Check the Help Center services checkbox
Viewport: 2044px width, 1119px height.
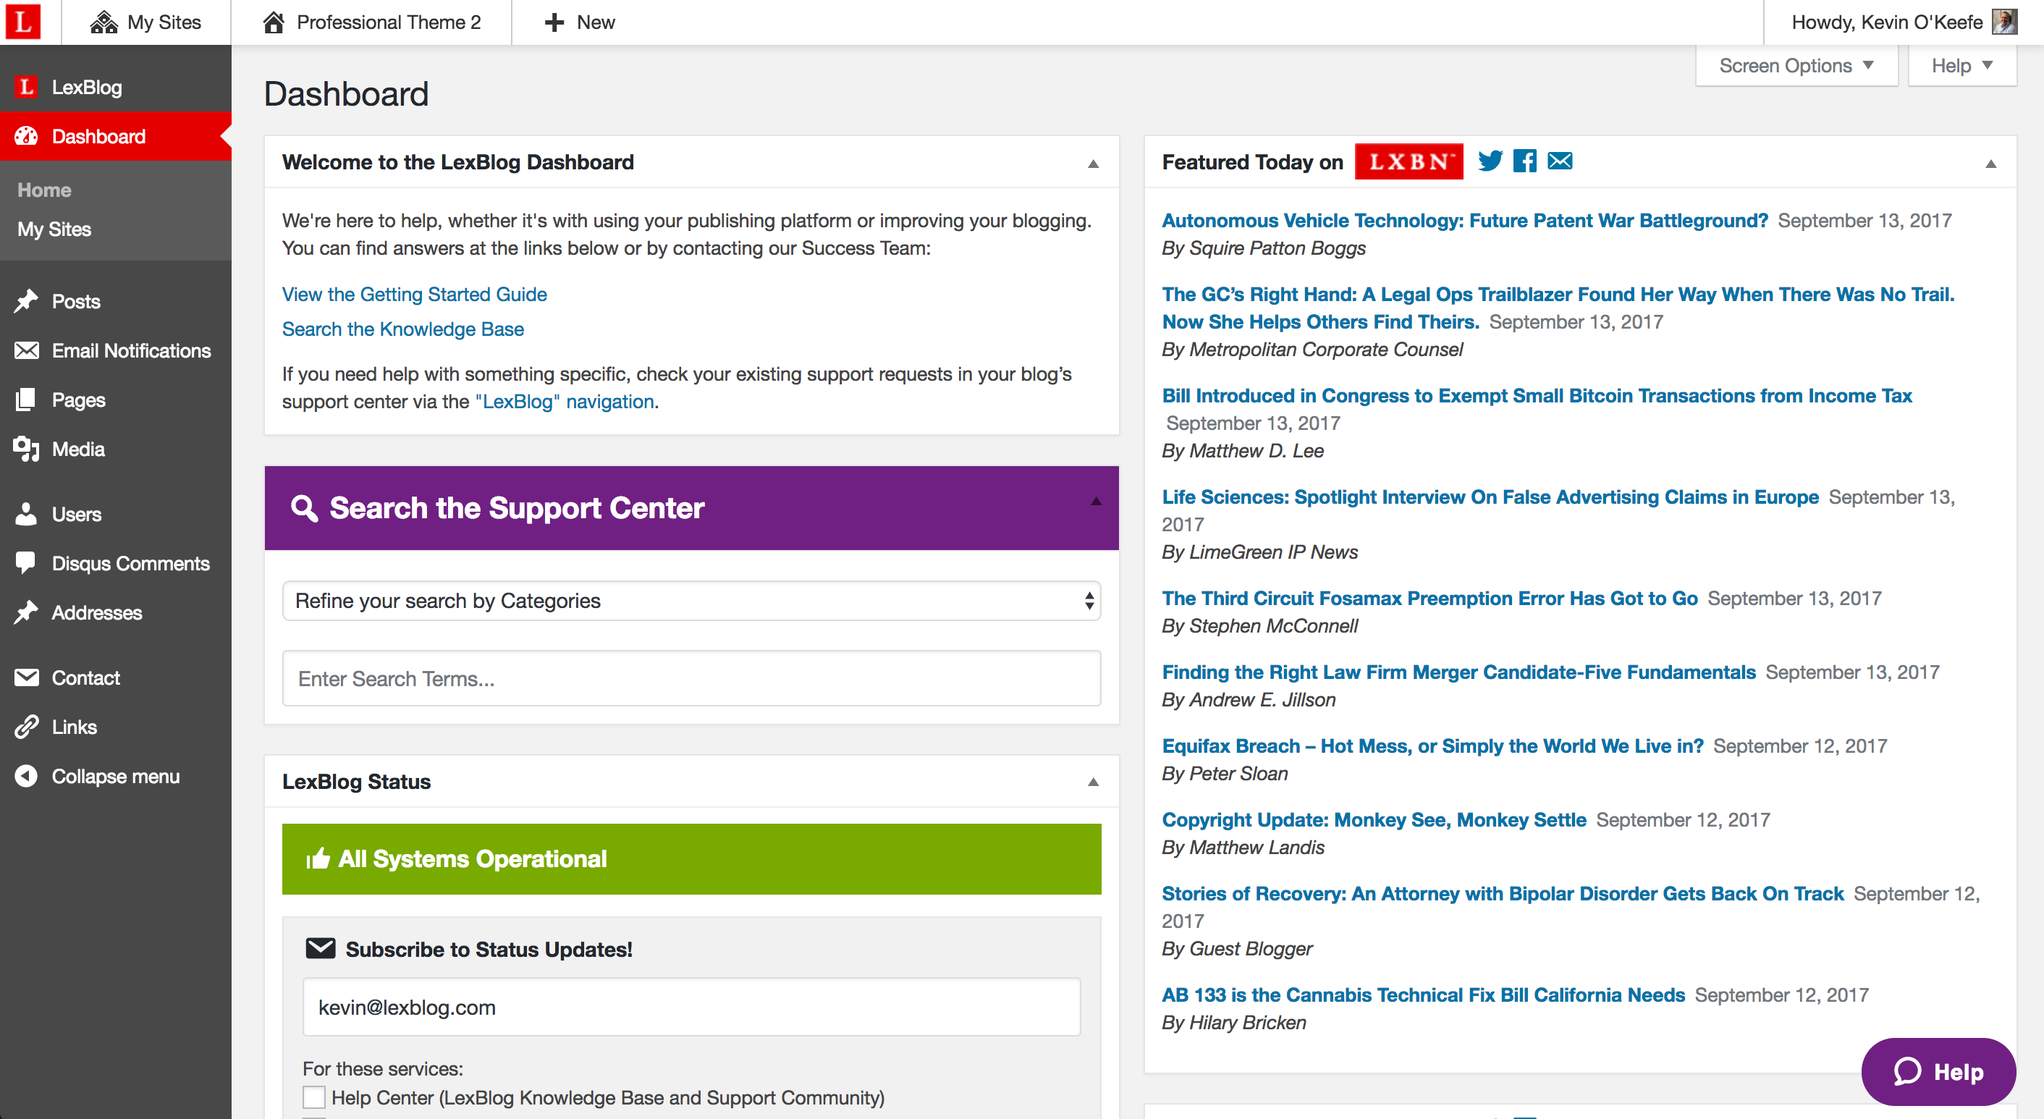314,1097
